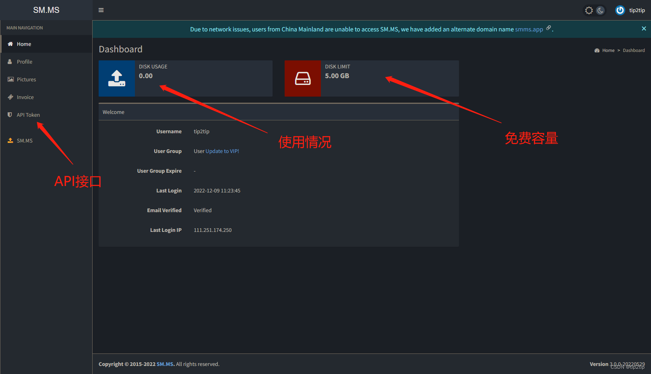This screenshot has width=651, height=374.
Task: Dismiss the network issues notice banner
Action: coord(644,29)
